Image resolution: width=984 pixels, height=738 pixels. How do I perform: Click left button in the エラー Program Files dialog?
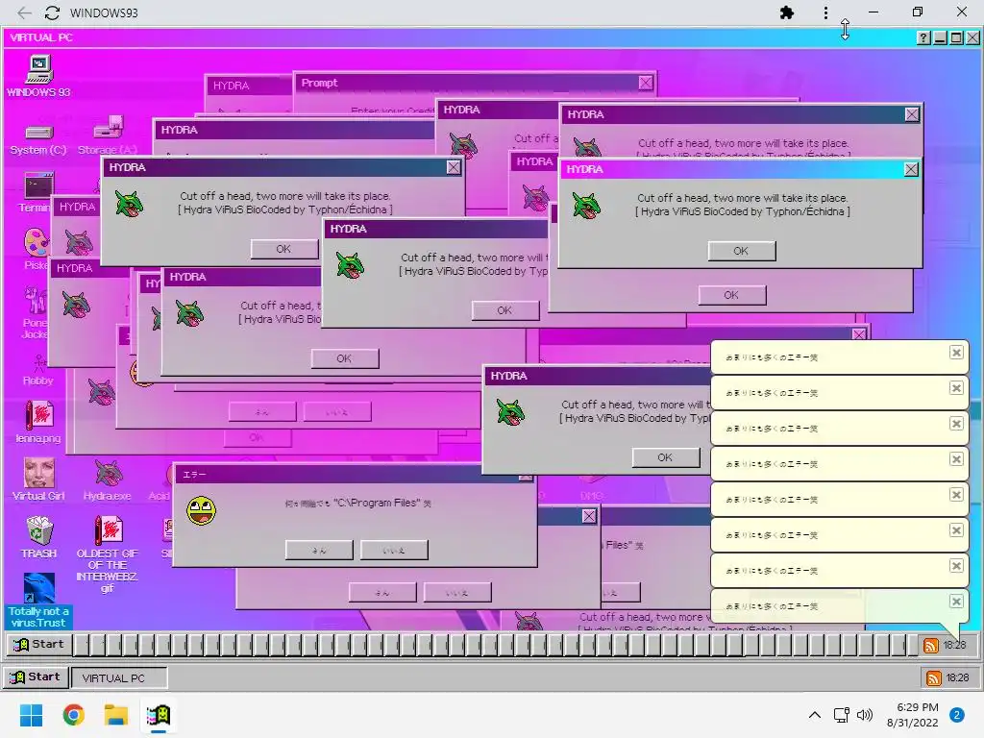click(319, 551)
